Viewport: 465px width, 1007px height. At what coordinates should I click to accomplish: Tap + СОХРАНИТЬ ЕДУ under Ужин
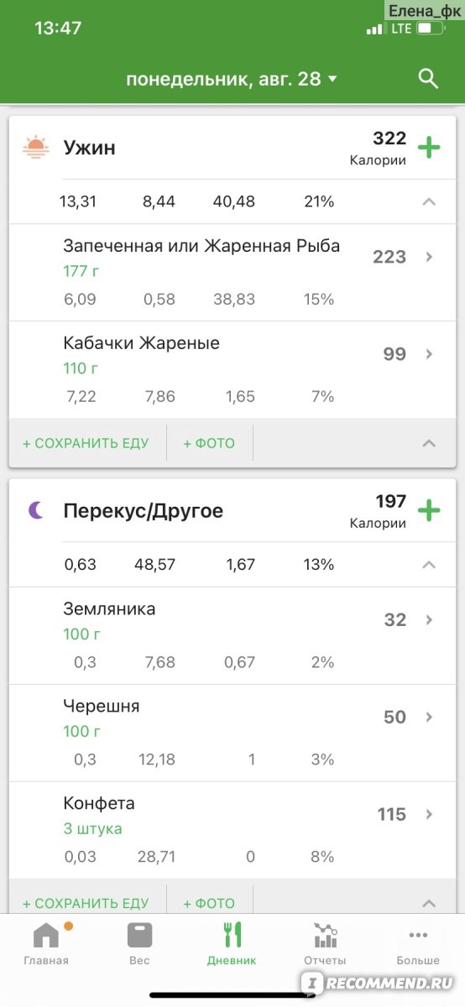[86, 443]
